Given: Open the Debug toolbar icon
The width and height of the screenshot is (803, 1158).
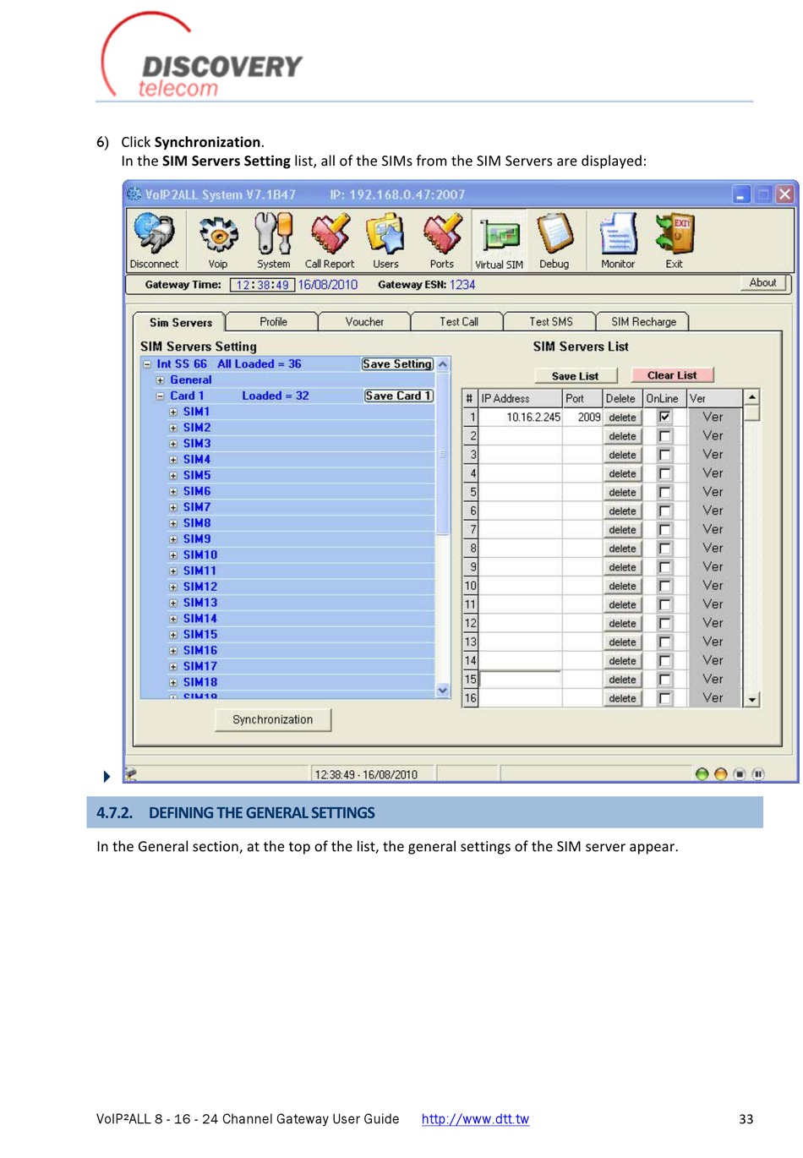Looking at the screenshot, I should (x=554, y=235).
